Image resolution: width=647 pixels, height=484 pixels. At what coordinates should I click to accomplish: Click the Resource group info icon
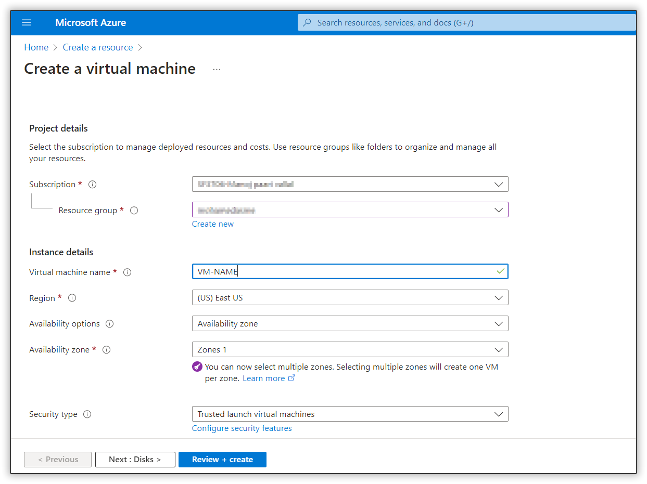[134, 211]
